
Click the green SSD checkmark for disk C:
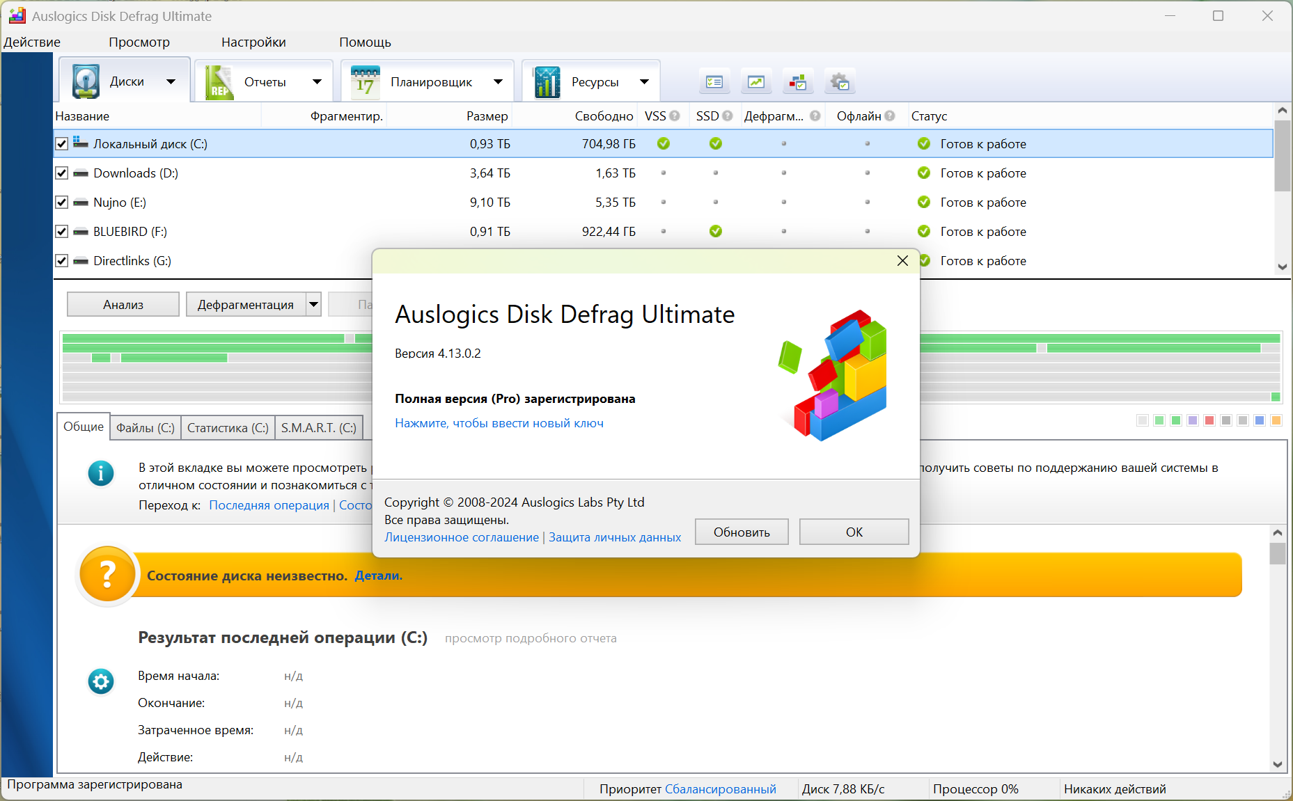[716, 143]
